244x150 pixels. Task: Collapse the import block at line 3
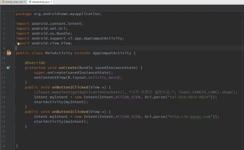pyautogui.click(x=14, y=24)
